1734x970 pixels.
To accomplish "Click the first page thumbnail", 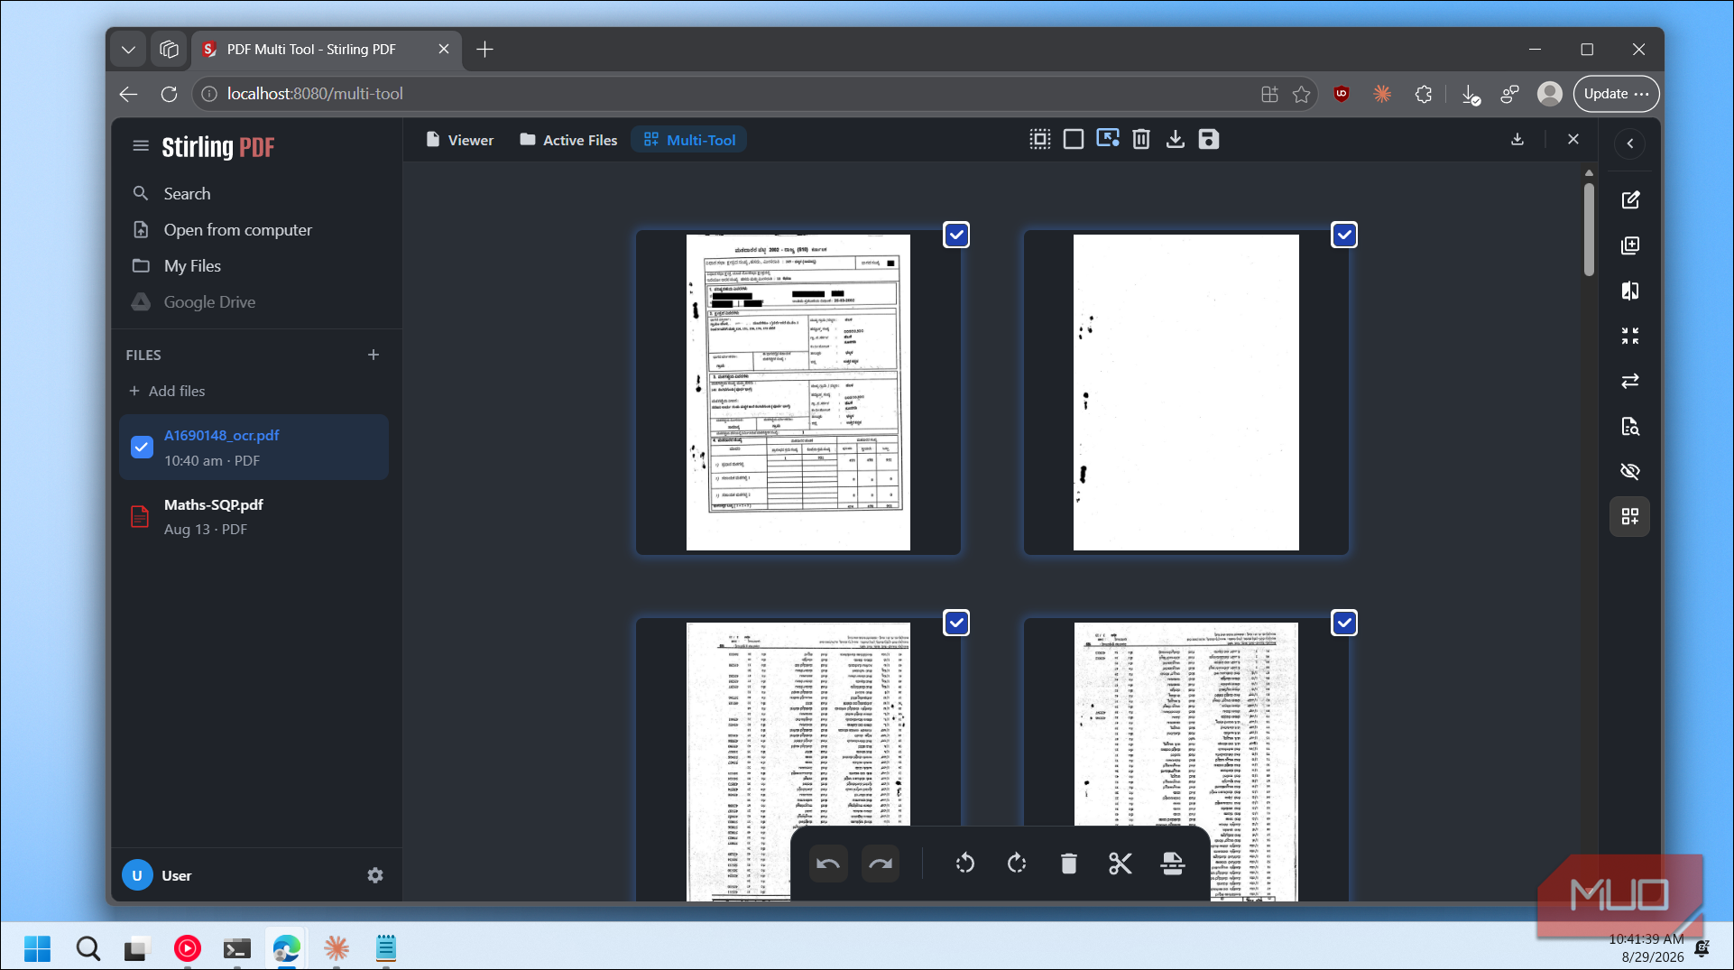I will [x=798, y=393].
